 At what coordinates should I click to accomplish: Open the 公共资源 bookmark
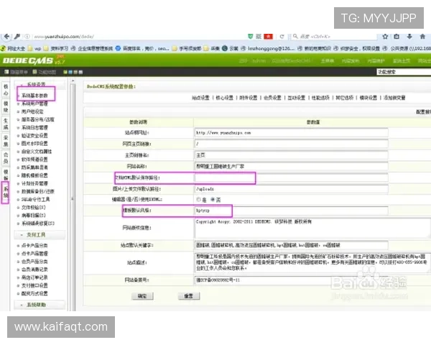tap(407, 48)
